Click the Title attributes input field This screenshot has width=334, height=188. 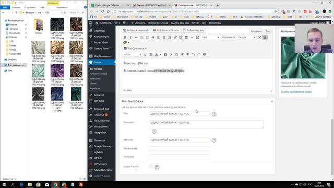[180, 148]
